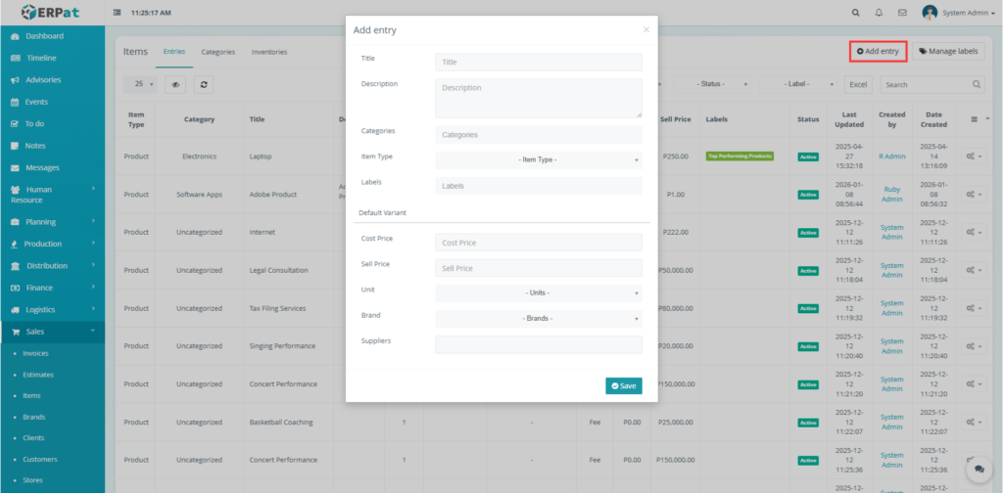1003x493 pixels.
Task: Click the Description text area
Action: click(x=539, y=99)
